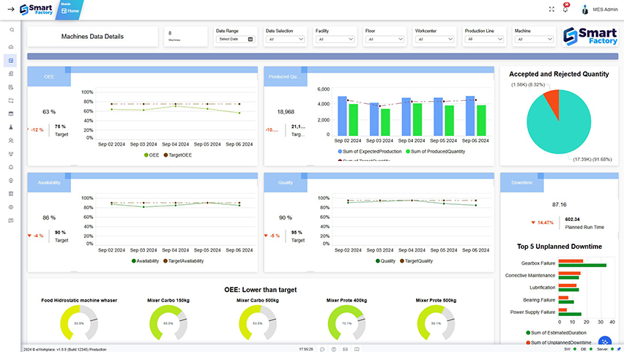Toggle fullscreen mode icon
This screenshot has width=624, height=352.
pos(551,10)
